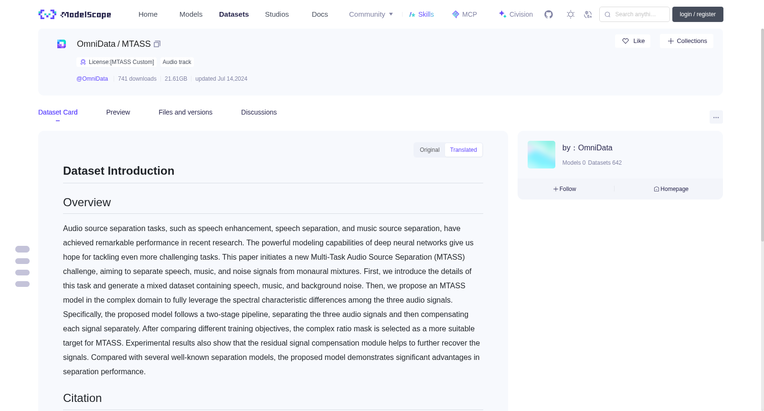Open the Civision navigation link
Viewport: 764px width, 411px height.
[x=516, y=14]
